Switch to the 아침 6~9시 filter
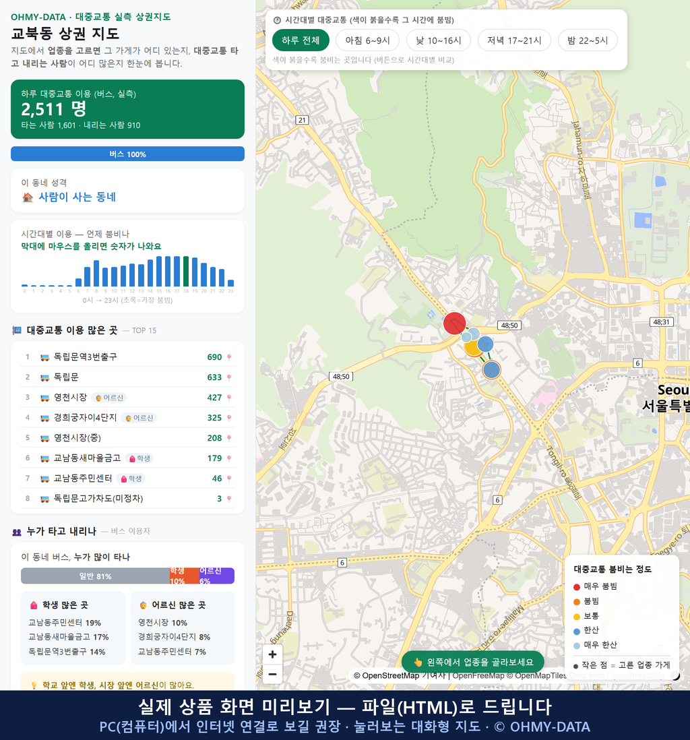 pyautogui.click(x=368, y=40)
